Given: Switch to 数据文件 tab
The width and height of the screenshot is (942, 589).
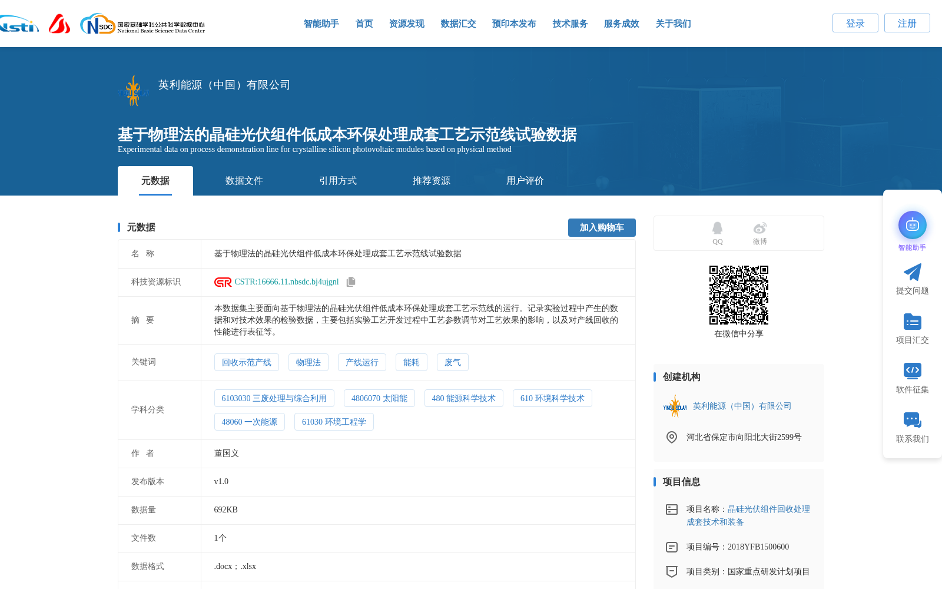Looking at the screenshot, I should (244, 181).
